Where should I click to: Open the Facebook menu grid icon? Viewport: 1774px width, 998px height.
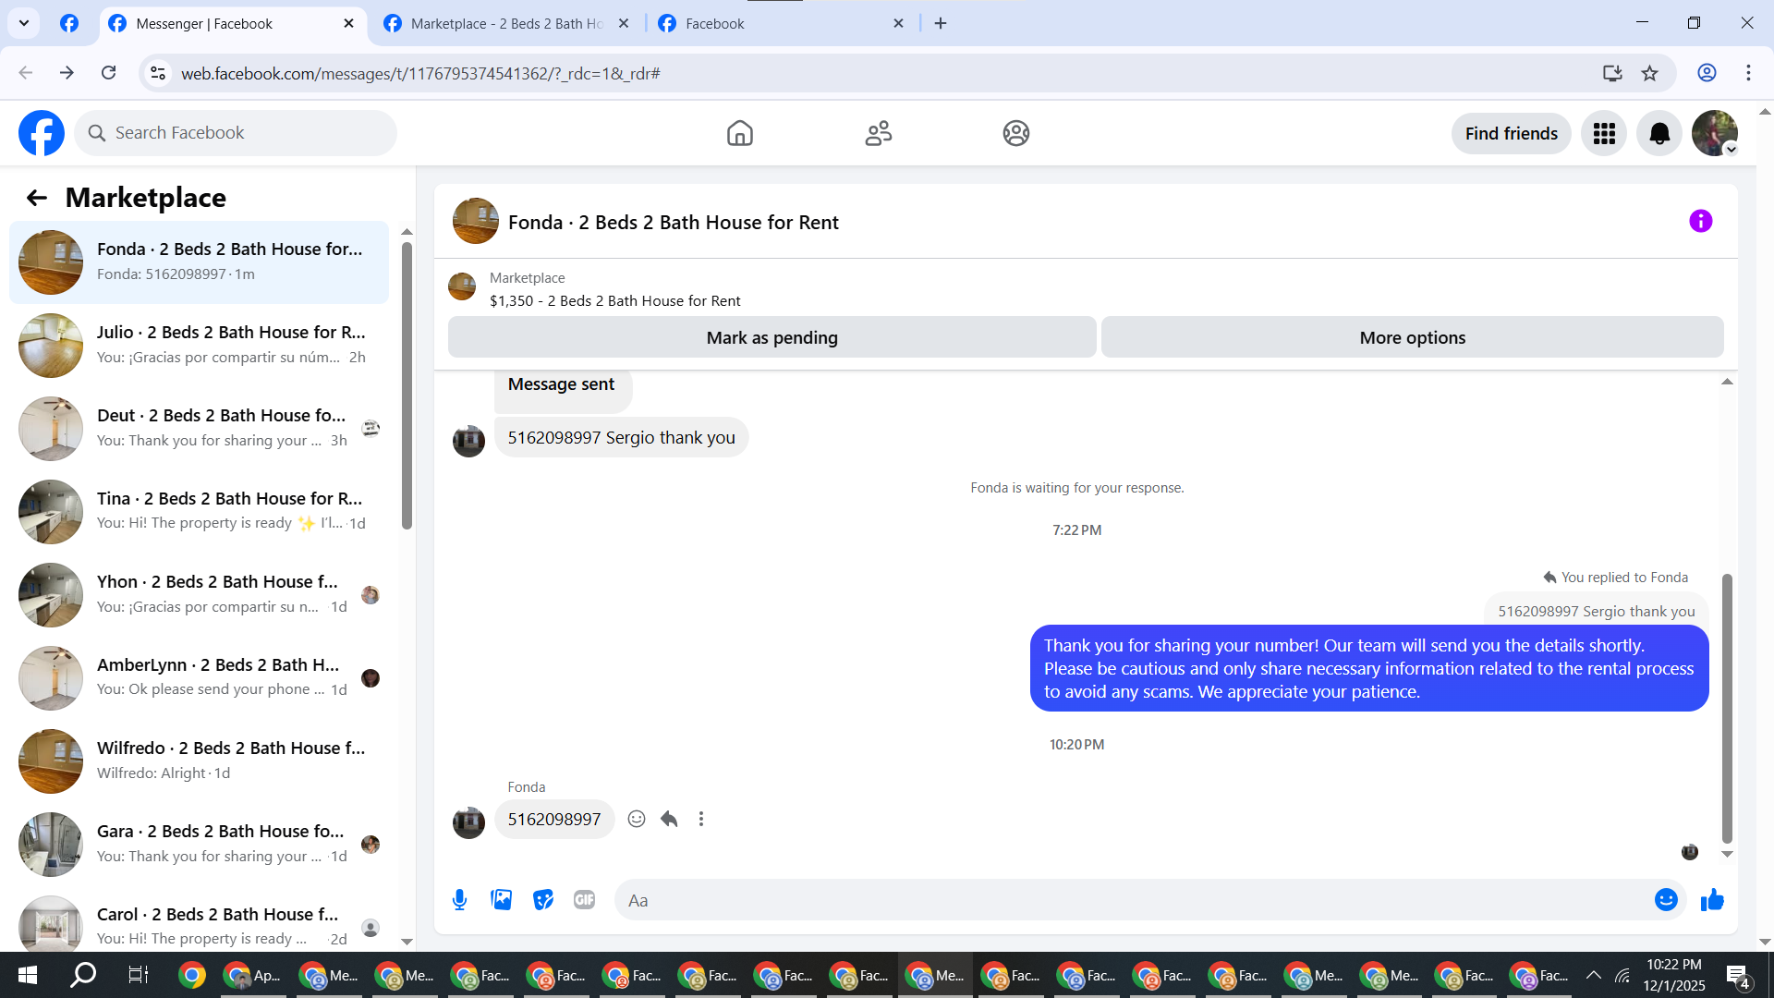click(x=1604, y=133)
